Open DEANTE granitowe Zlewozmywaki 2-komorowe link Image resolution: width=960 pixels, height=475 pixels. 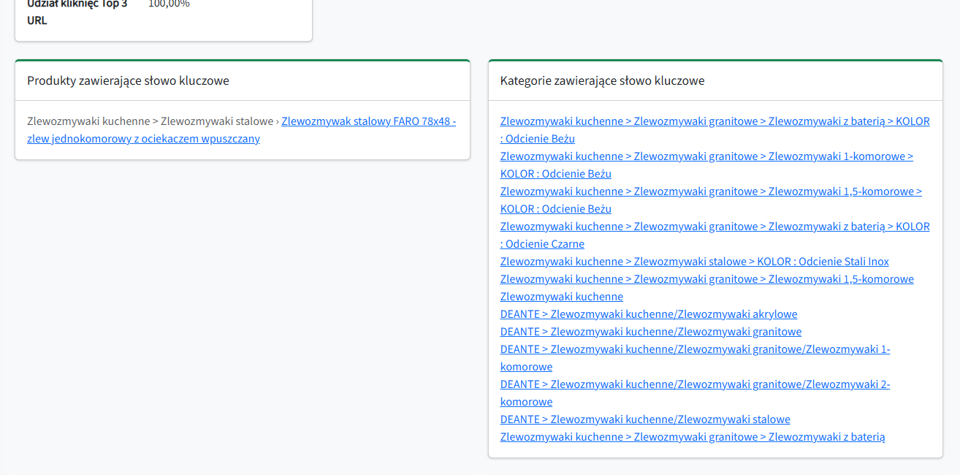pos(695,384)
